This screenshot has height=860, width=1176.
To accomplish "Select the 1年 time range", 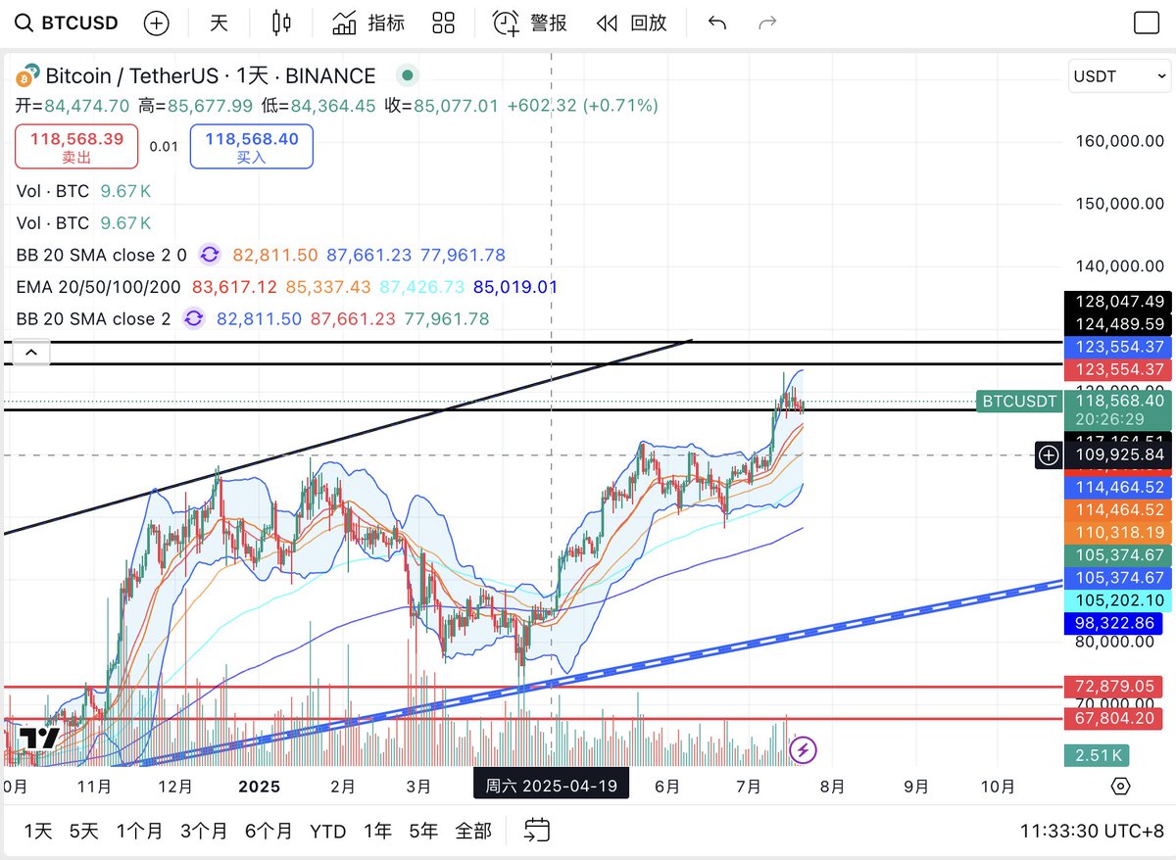I will (x=378, y=832).
